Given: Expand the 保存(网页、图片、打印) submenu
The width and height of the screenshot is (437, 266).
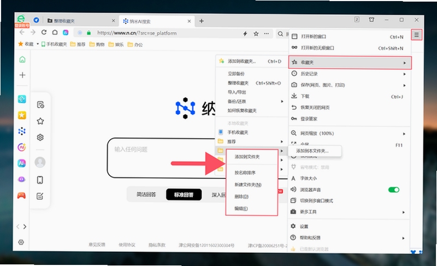Looking at the screenshot, I should coord(349,85).
